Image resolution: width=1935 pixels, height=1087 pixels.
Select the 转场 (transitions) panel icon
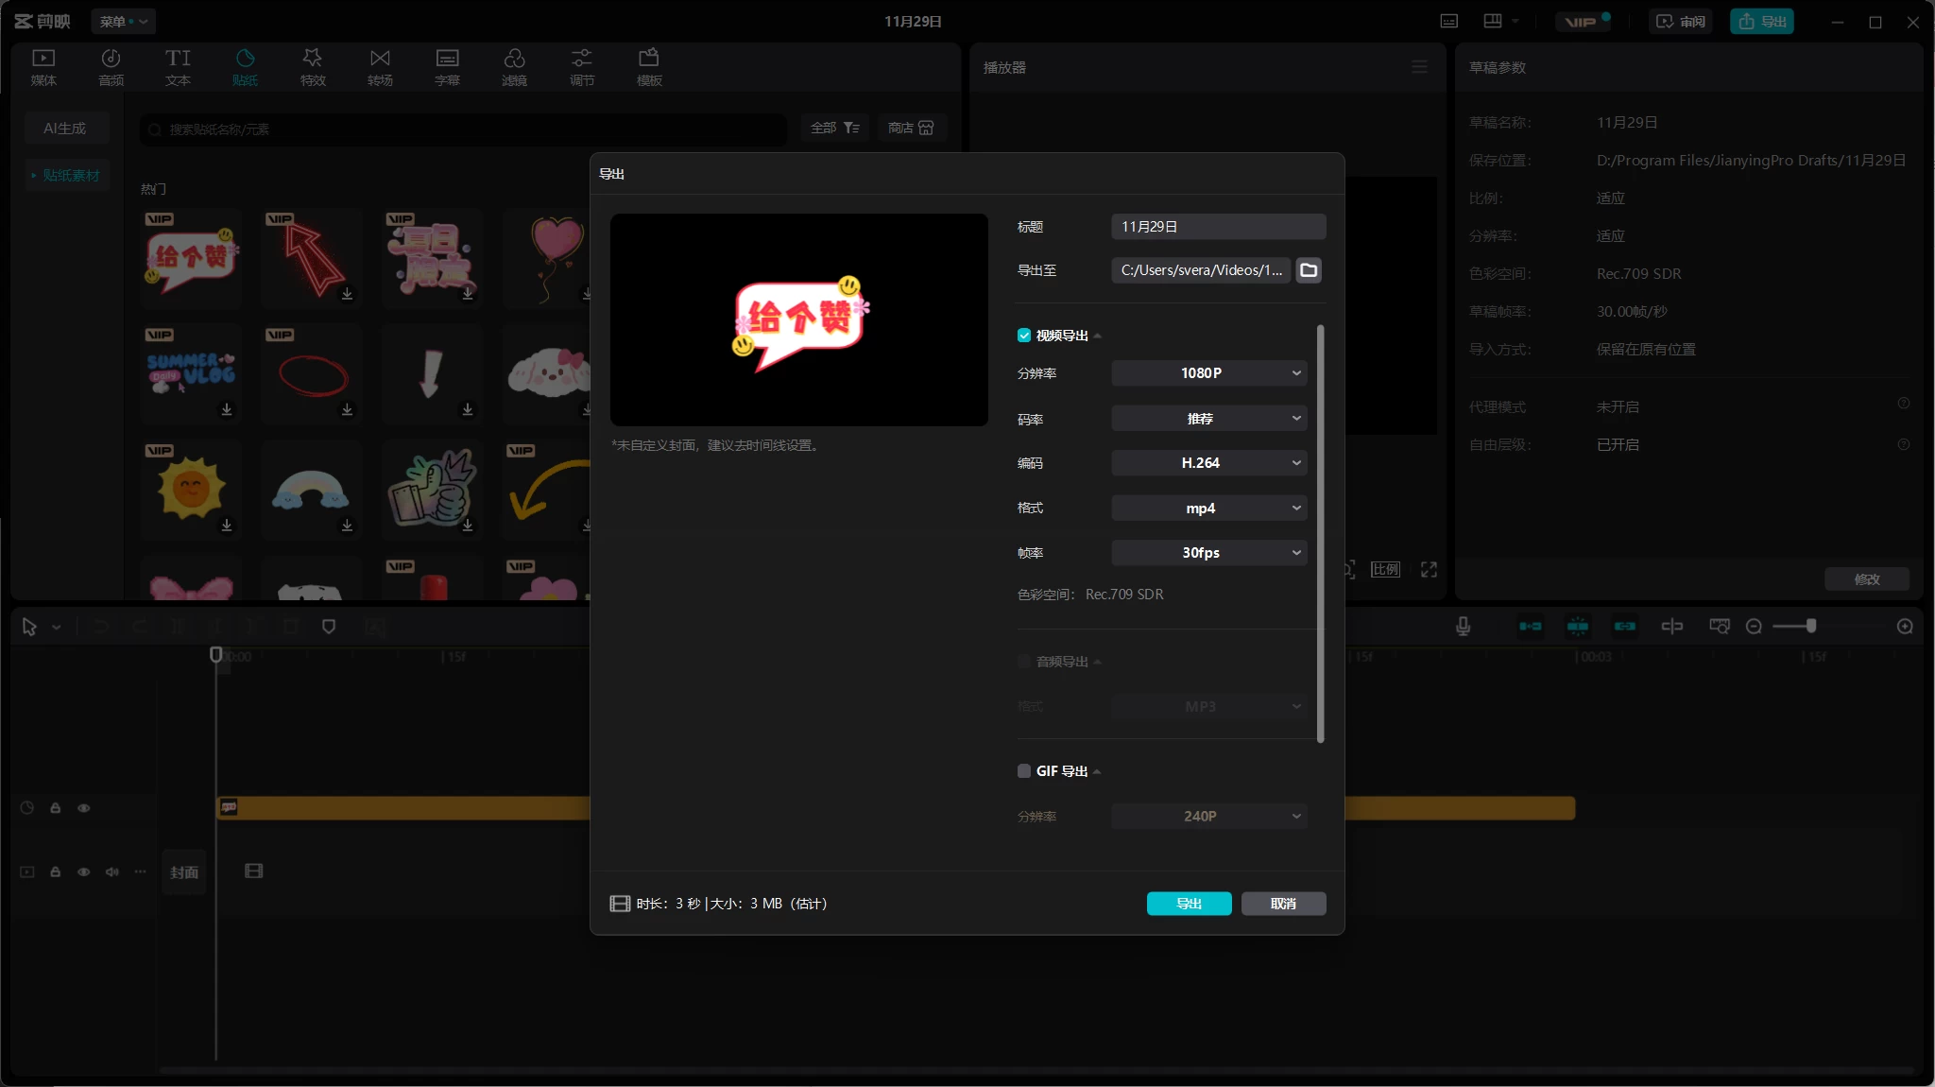379,66
